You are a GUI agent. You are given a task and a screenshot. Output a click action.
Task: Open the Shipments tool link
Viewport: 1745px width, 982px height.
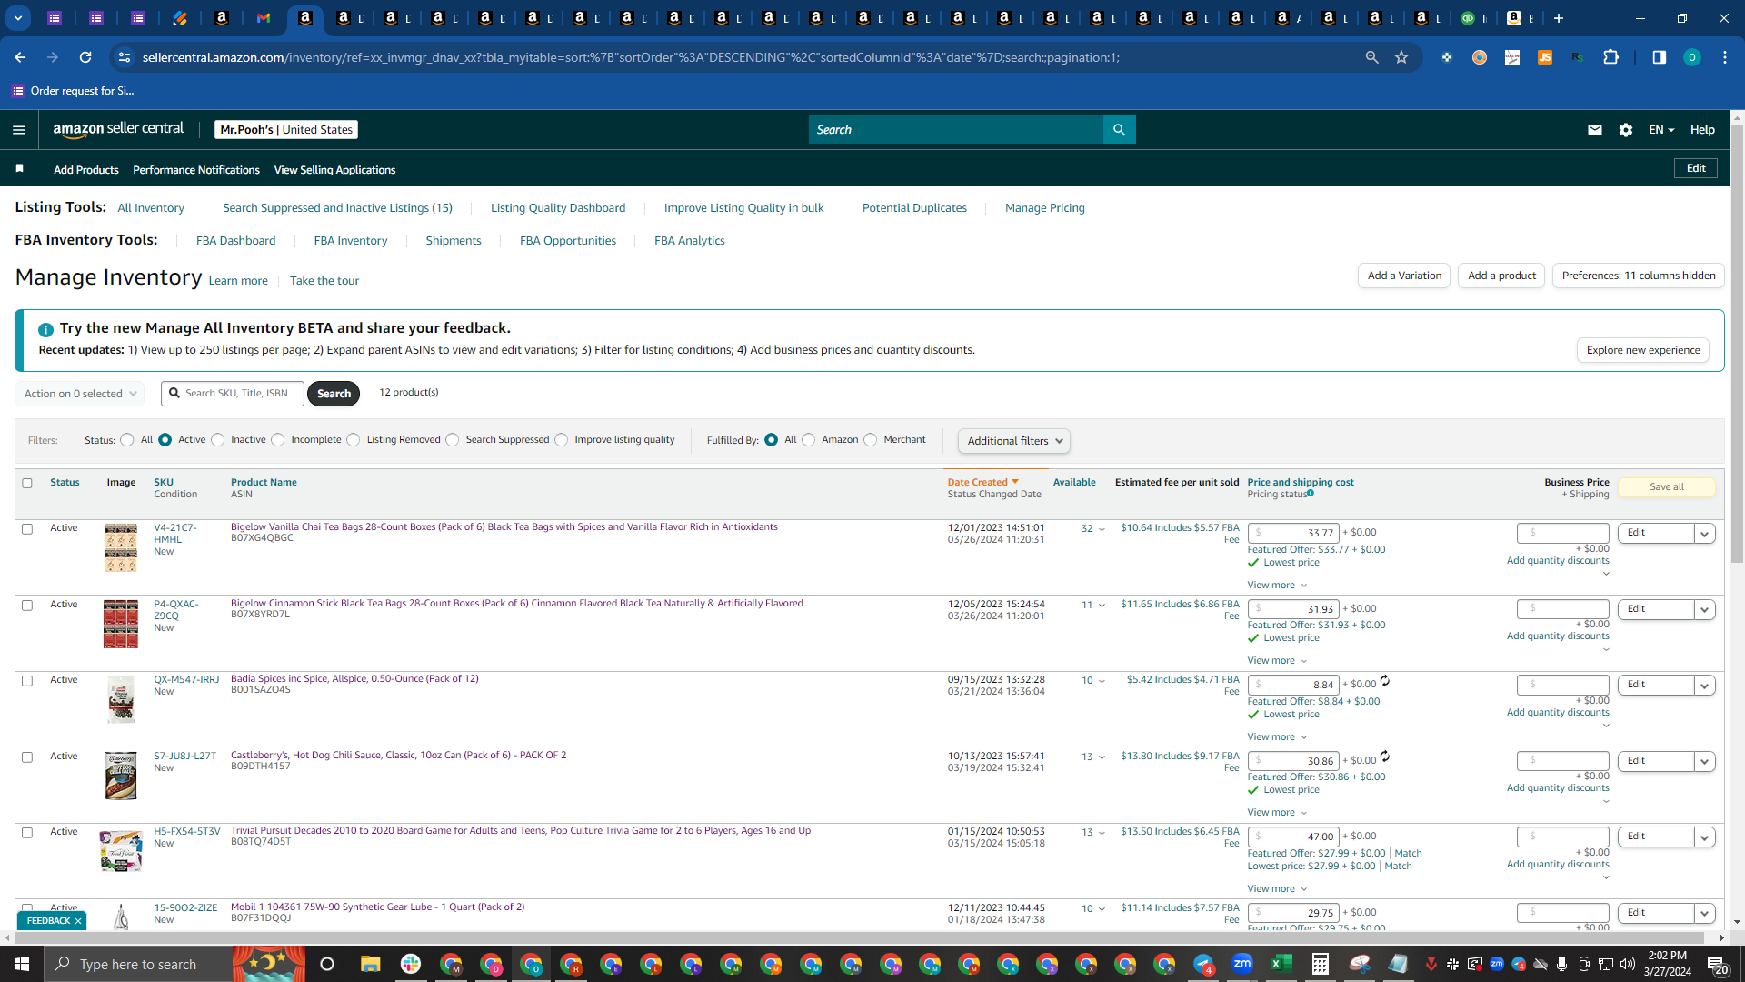point(454,241)
